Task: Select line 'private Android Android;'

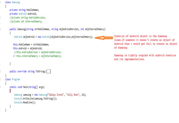Action: click(x=23, y=14)
